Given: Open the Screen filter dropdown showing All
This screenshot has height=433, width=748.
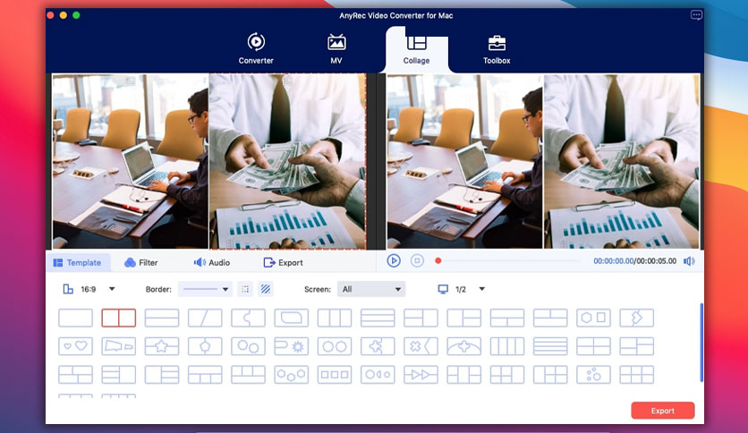Looking at the screenshot, I should tap(371, 289).
